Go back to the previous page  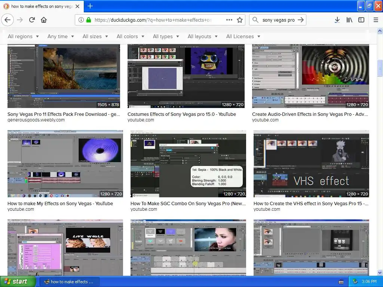tap(7, 20)
